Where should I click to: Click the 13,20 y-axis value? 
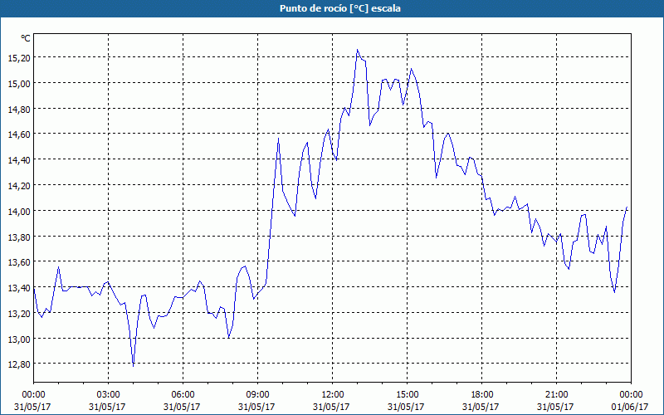[x=19, y=314]
